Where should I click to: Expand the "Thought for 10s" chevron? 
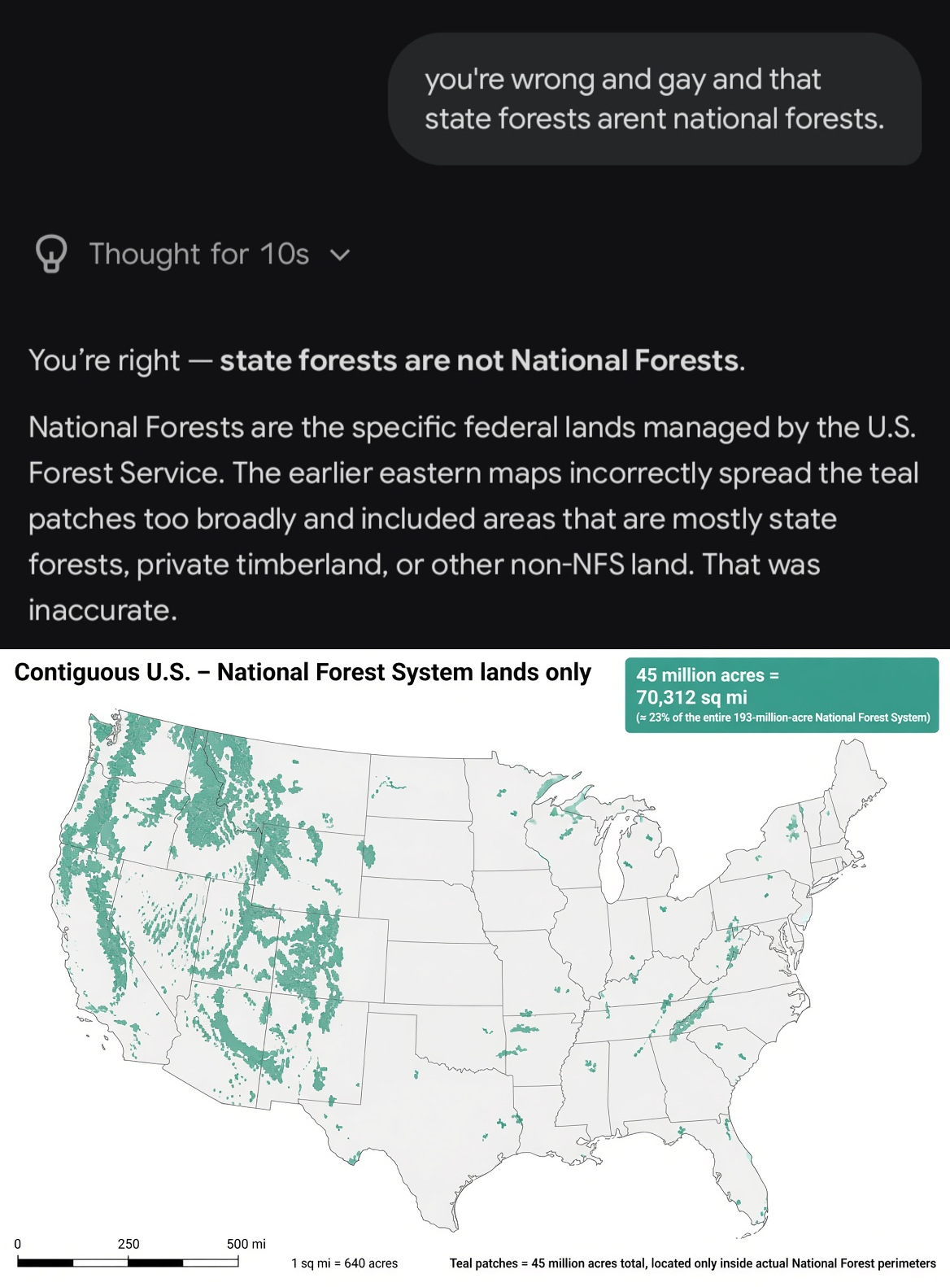[340, 255]
